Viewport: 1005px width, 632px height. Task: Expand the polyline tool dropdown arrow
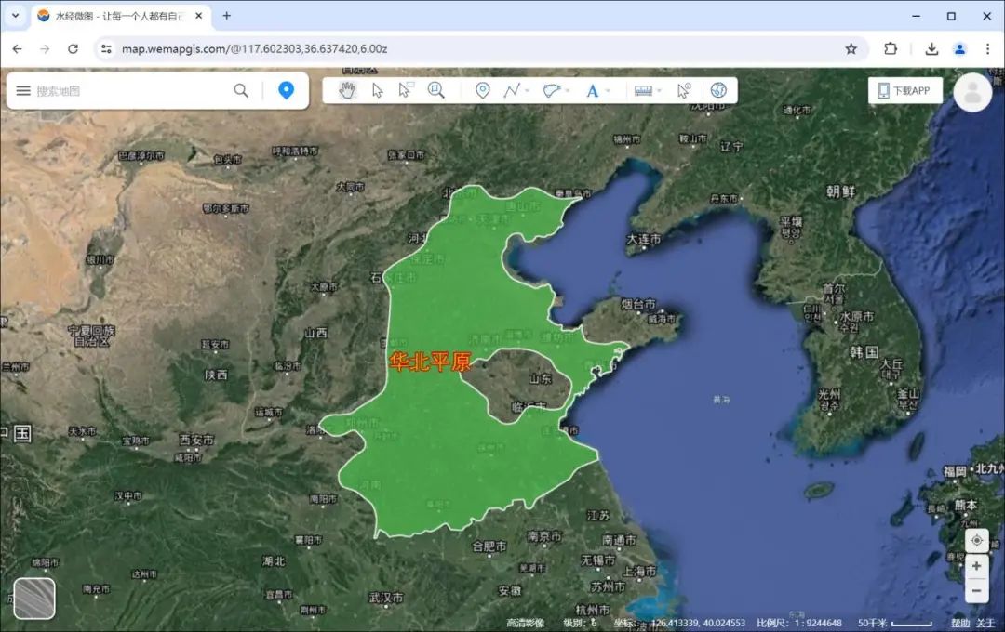coord(527,91)
